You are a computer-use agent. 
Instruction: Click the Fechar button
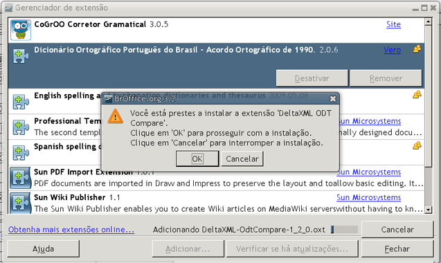[397, 248]
